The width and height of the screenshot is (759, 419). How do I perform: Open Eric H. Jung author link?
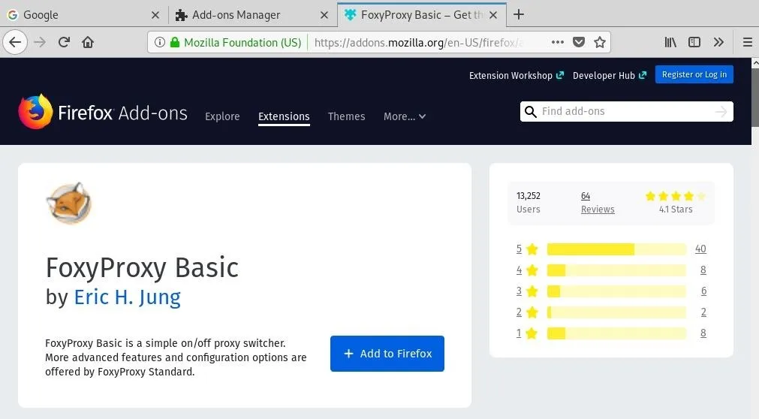pos(127,297)
